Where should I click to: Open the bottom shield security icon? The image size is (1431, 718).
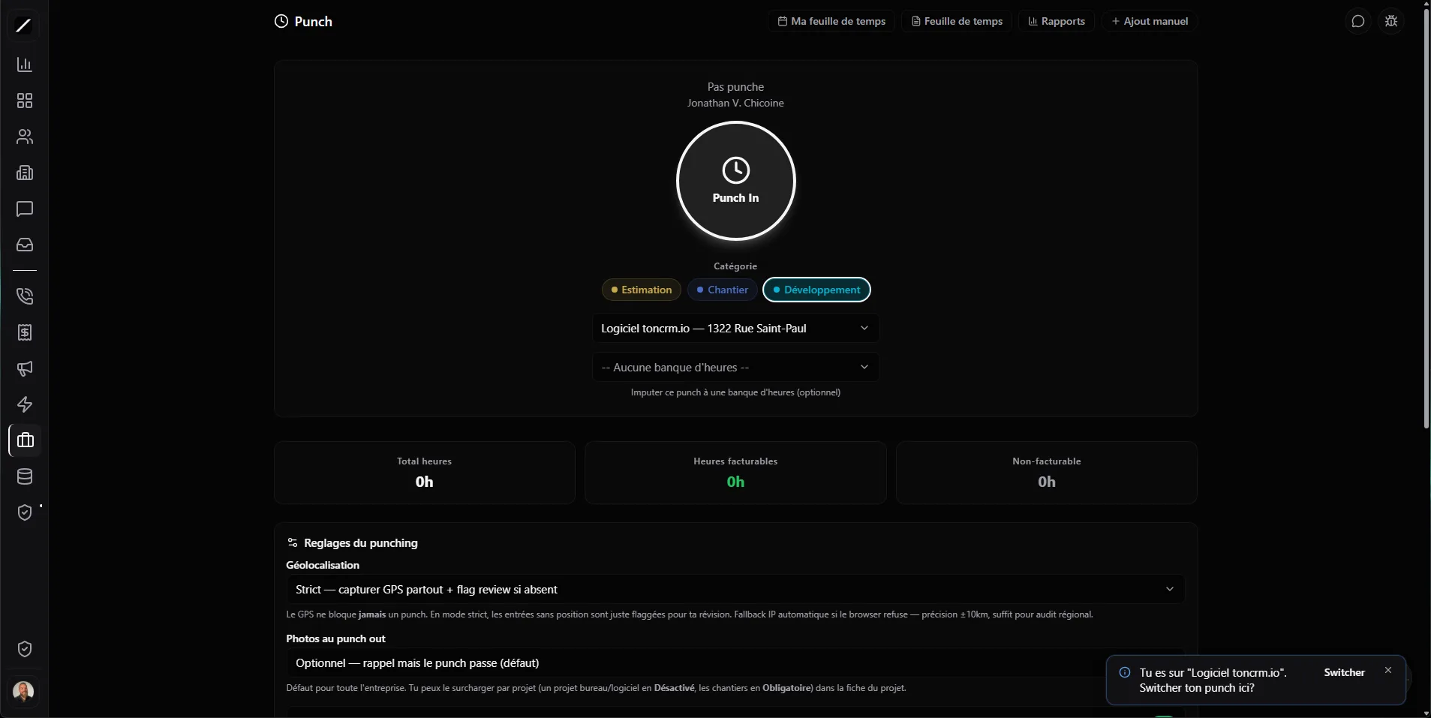coord(25,649)
